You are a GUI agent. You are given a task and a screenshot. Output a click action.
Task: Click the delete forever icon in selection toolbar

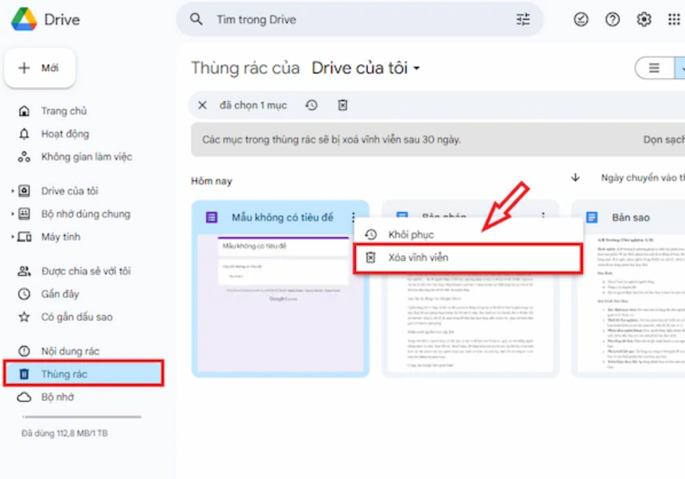tap(342, 105)
